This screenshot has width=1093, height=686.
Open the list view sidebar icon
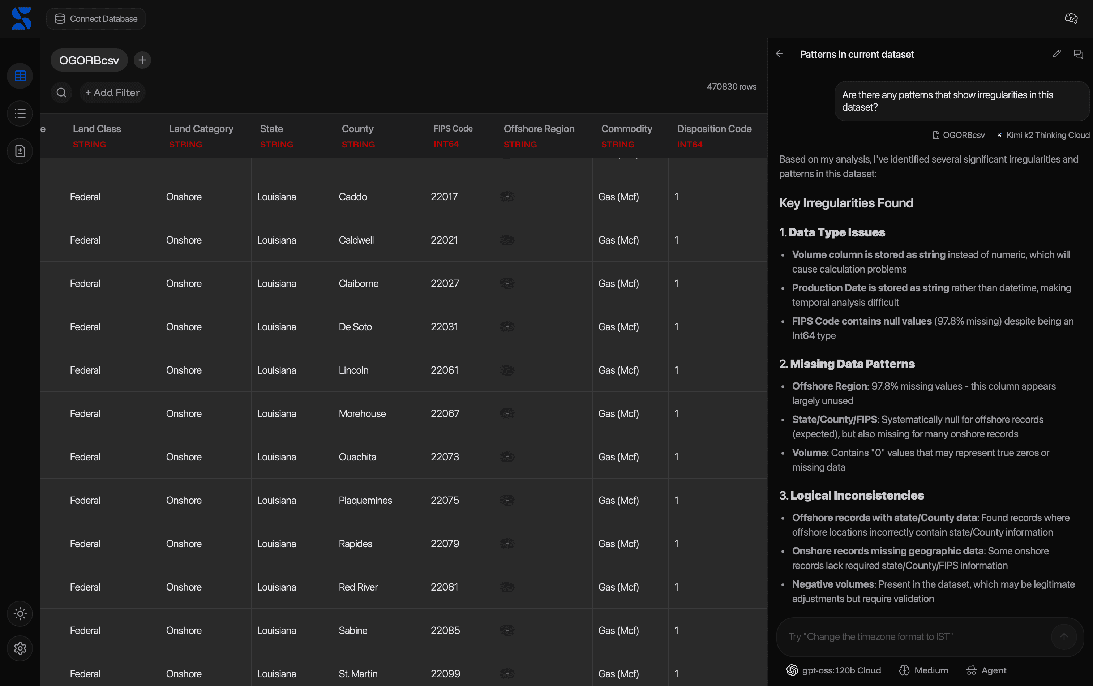(20, 113)
